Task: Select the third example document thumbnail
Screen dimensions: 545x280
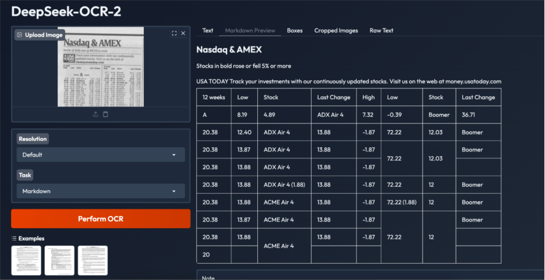Action: [93, 261]
